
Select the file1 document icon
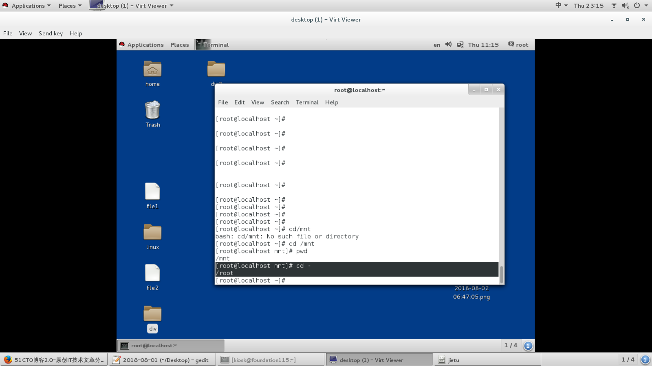(152, 191)
